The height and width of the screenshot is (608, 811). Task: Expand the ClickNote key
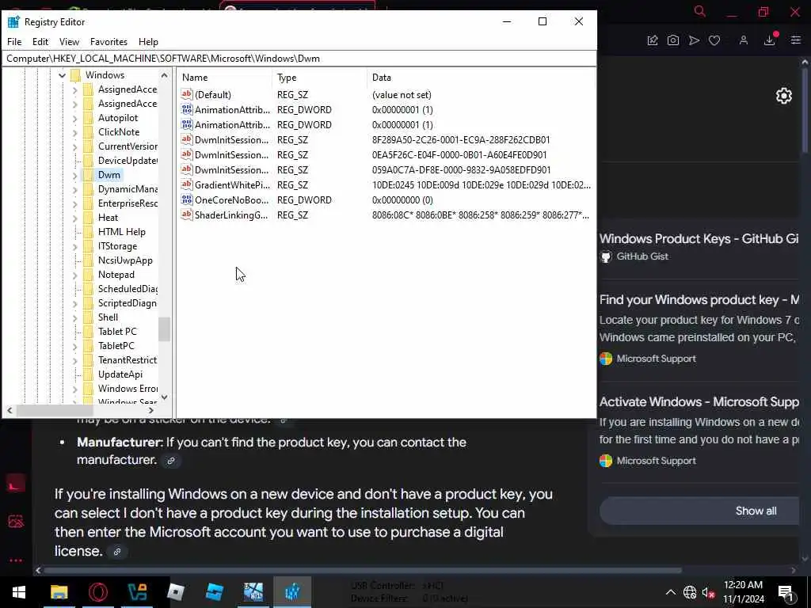click(x=75, y=132)
